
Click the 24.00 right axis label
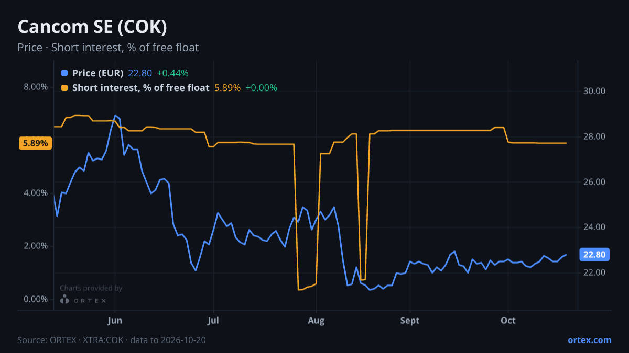pos(594,227)
